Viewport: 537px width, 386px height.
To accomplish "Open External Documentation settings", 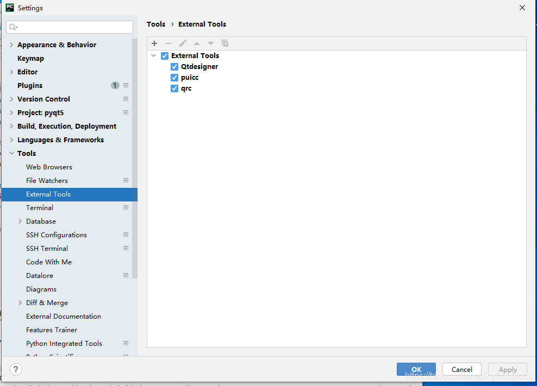I will tap(64, 317).
